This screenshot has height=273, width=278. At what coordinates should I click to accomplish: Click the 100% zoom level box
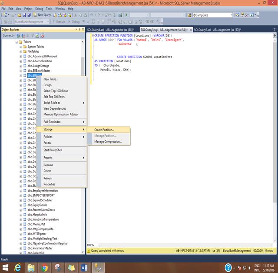[x=93, y=245]
